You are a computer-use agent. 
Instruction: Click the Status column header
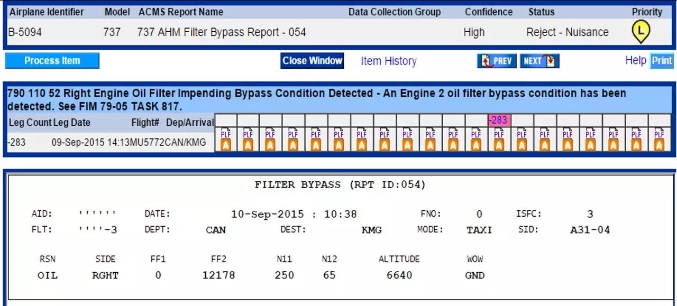(x=541, y=12)
